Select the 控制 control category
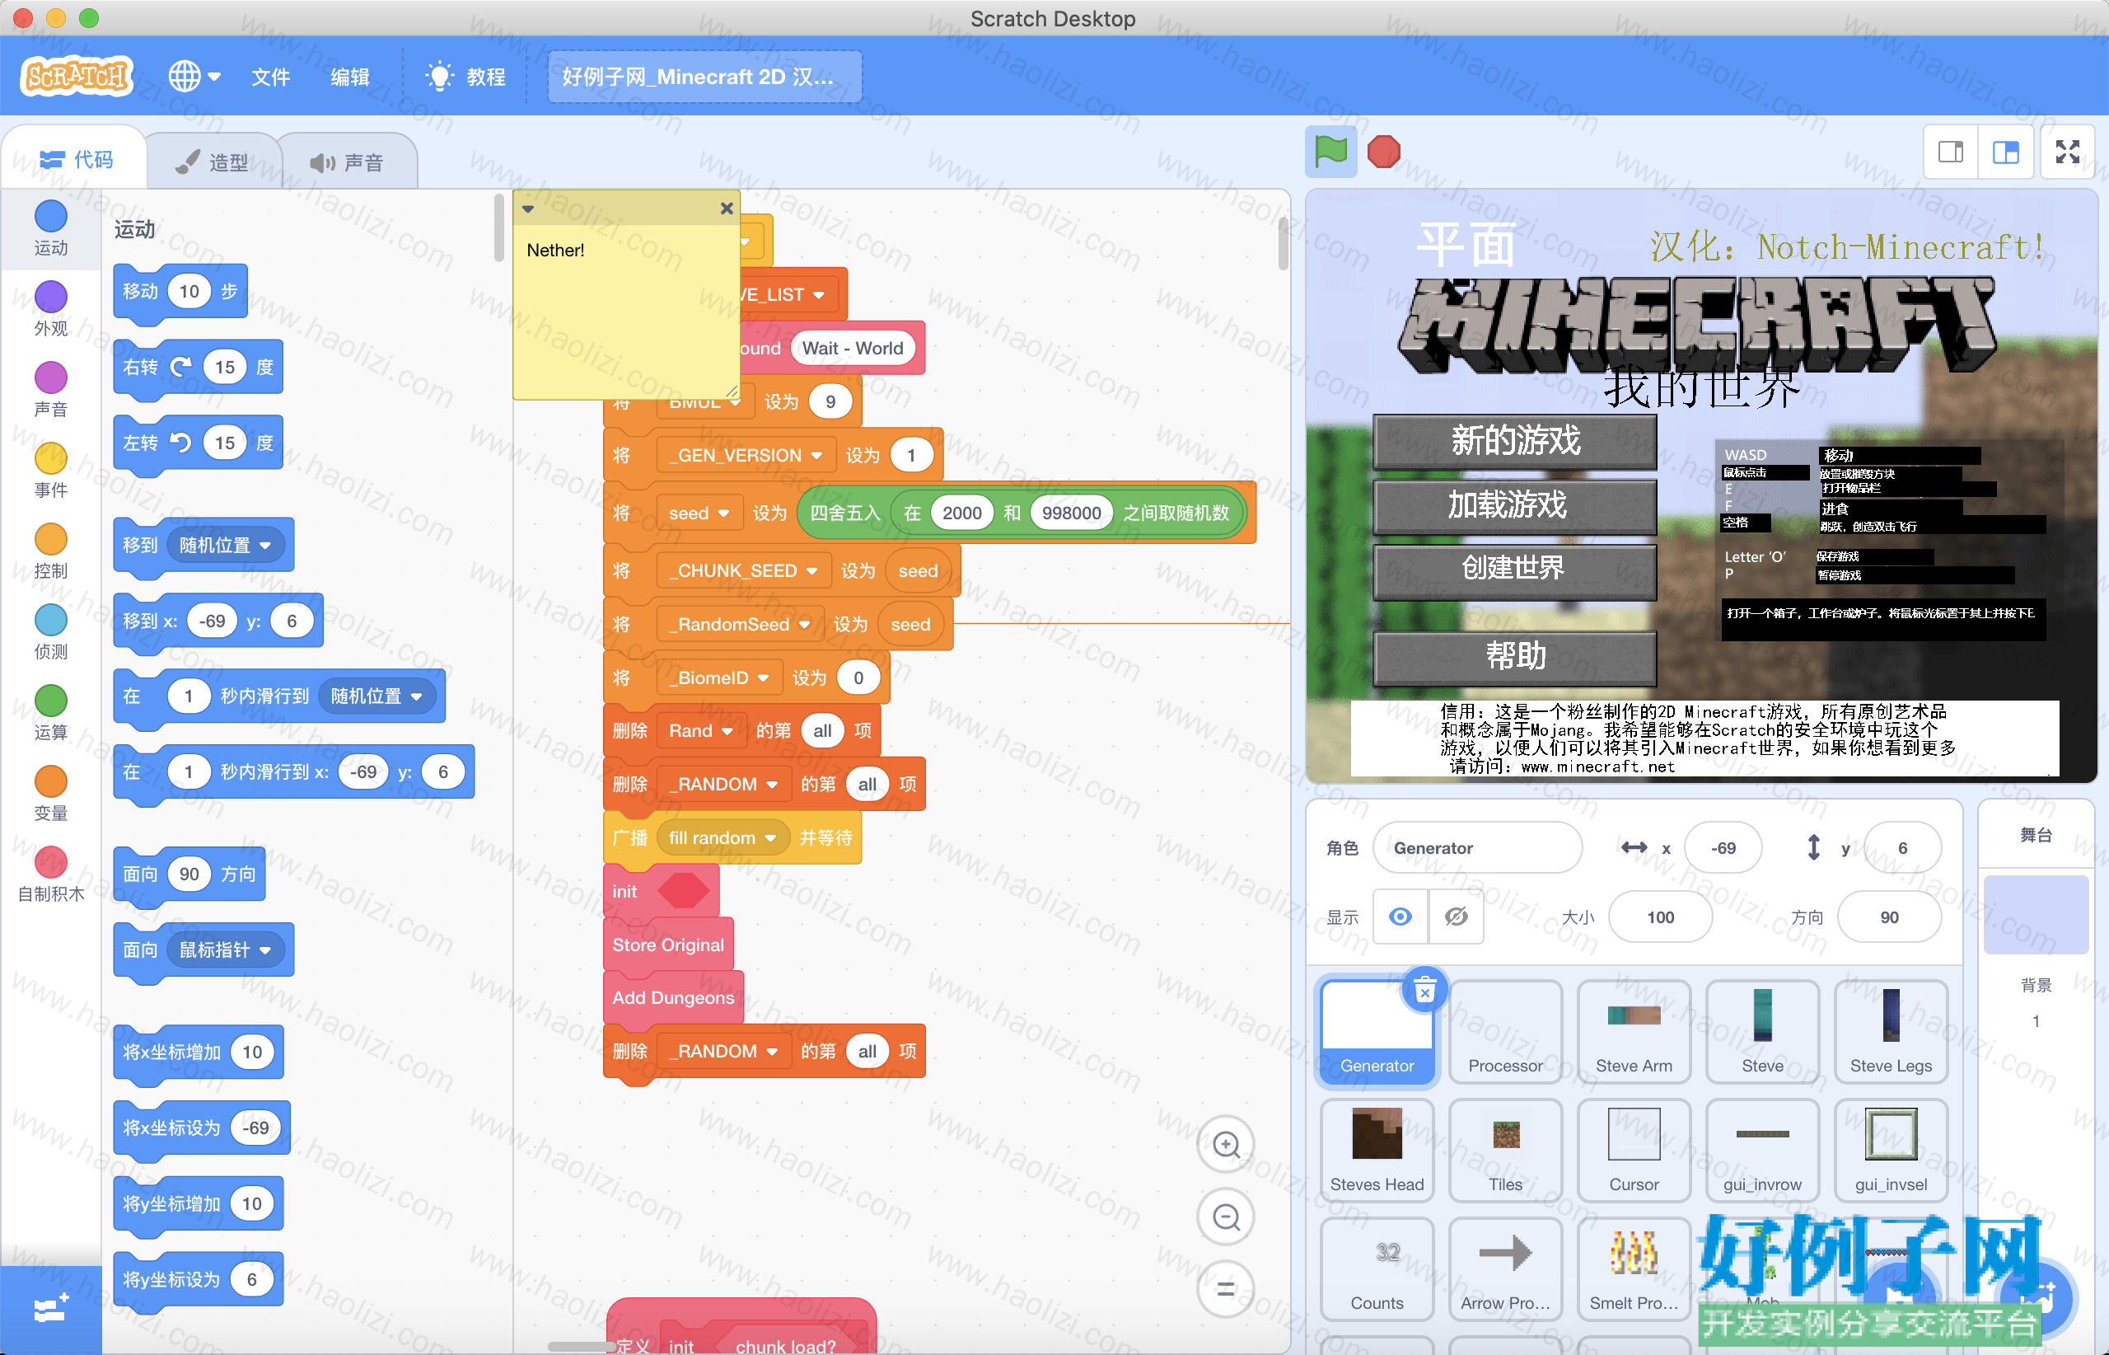 pos(51,551)
